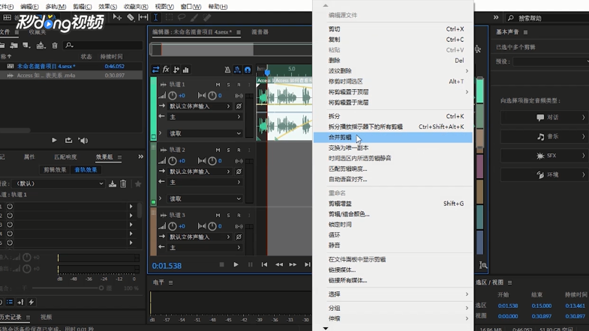Viewport: 589px width, 331px height.
Task: Toggle the snapping magnet icon
Action: tap(248, 70)
